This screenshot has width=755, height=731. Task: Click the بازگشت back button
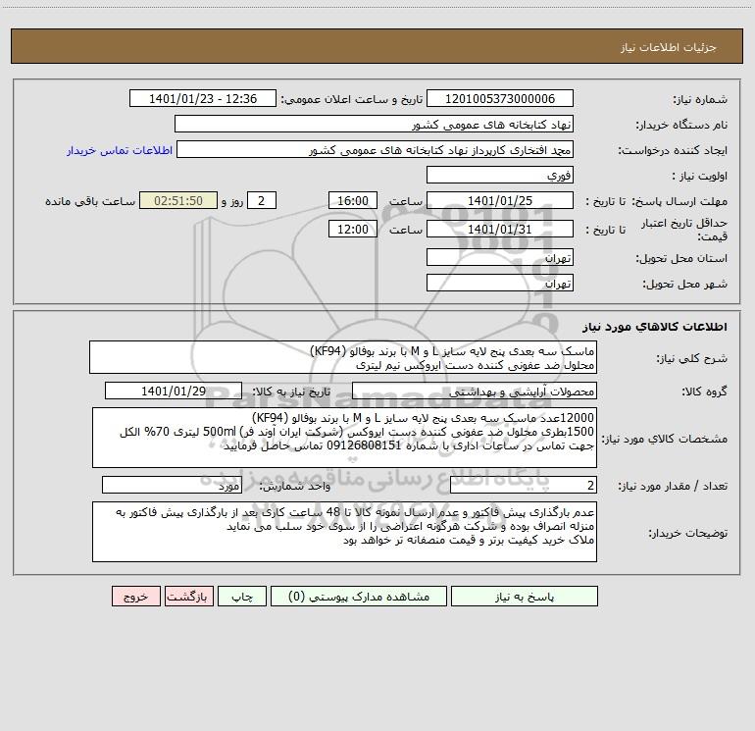[188, 597]
